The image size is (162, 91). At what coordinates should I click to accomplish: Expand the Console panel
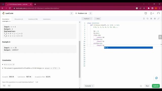(89, 86)
